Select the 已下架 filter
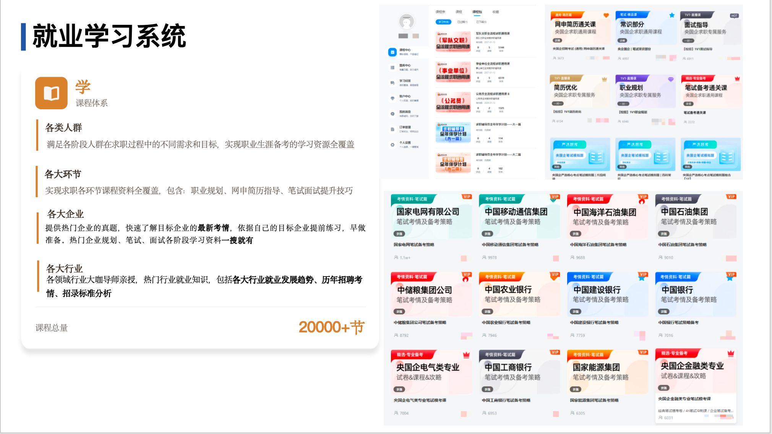Image resolution: width=772 pixels, height=434 pixels. click(x=481, y=22)
